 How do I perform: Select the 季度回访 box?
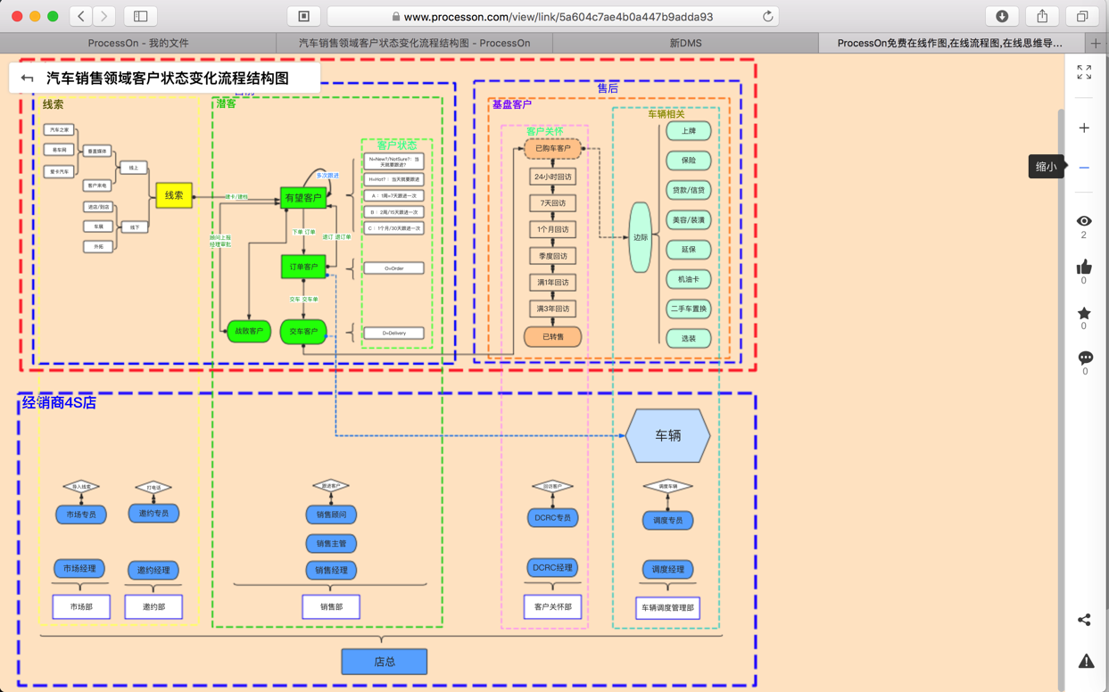tap(552, 256)
